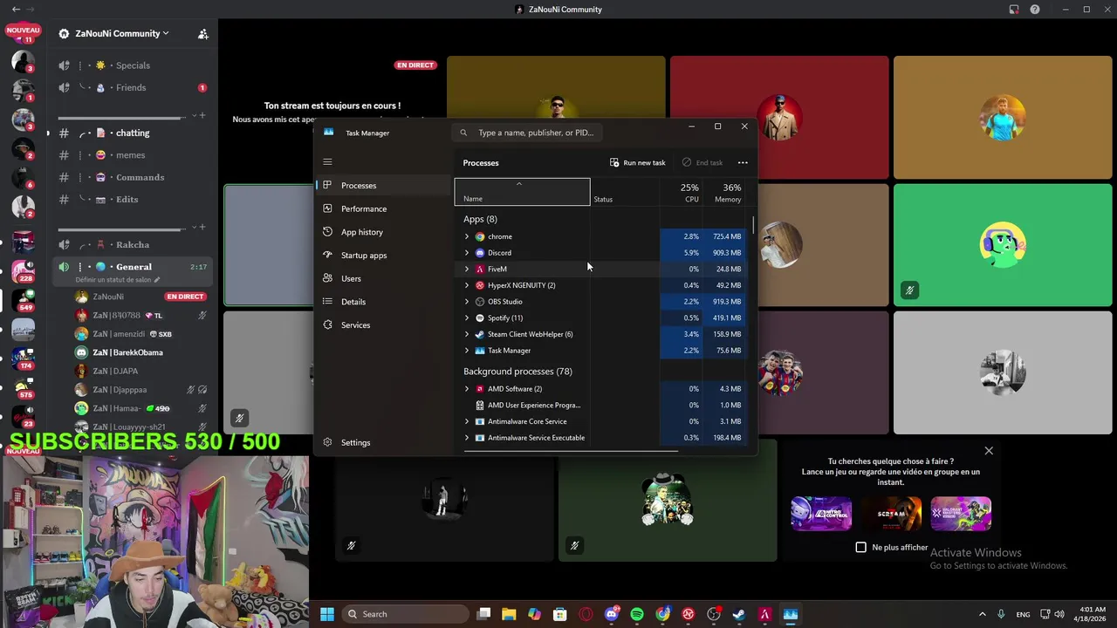Open the App history tab

382,232
